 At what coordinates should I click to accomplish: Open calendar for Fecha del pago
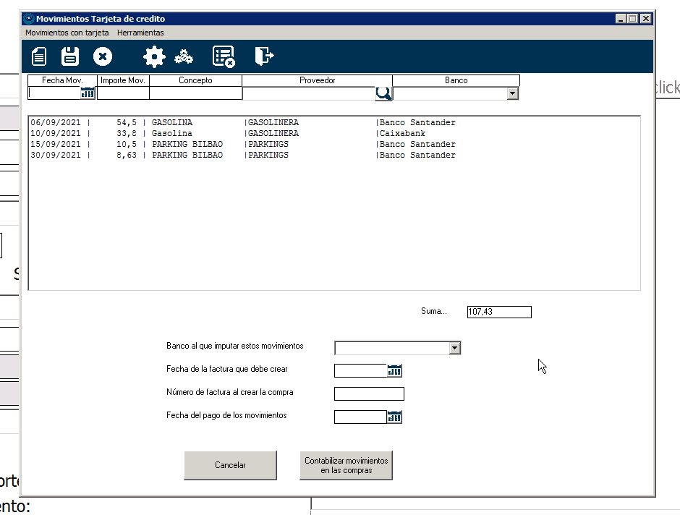tap(394, 417)
